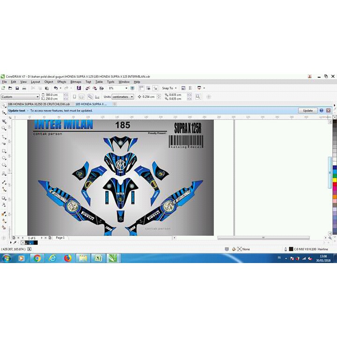
Task: Select the Freehand drawing tool
Action: [x=4, y=137]
